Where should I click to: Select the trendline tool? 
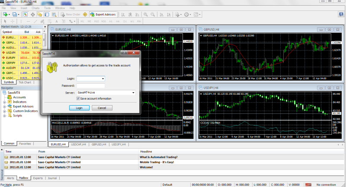coord(35,21)
